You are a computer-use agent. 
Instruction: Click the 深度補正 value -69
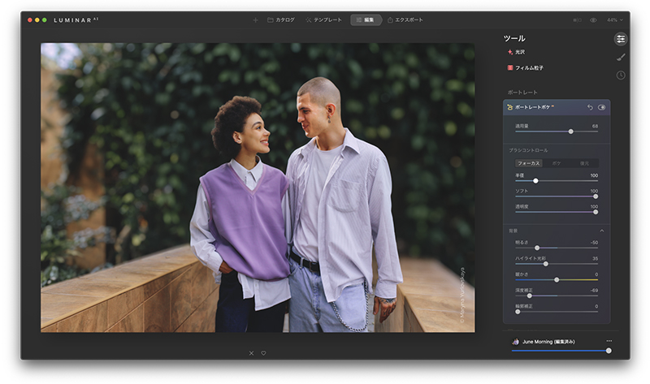594,291
